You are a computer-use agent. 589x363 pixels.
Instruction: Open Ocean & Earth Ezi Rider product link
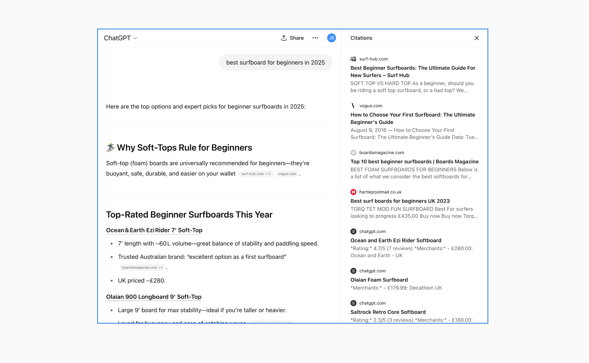coord(154,230)
